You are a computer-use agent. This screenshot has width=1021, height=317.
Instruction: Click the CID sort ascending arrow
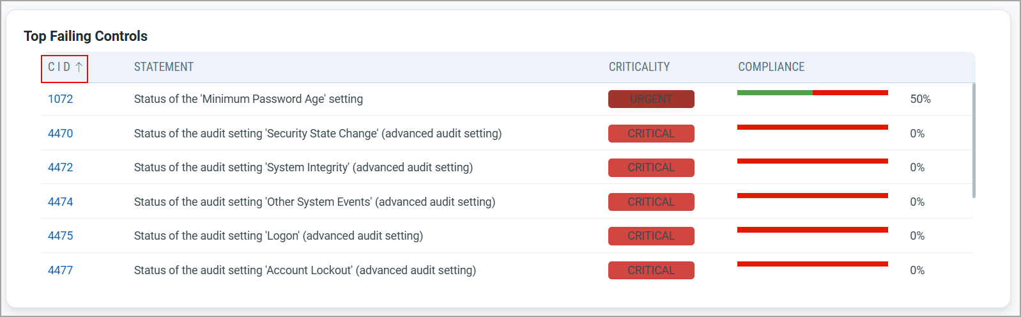click(79, 67)
